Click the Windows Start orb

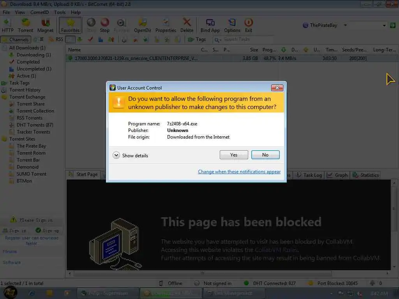[x=10, y=292]
